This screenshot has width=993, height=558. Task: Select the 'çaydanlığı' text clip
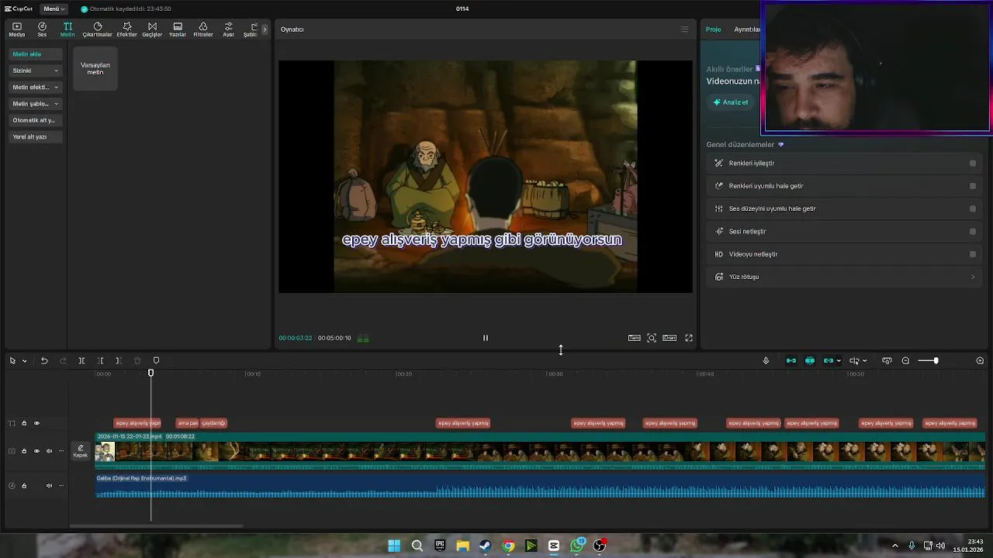point(213,423)
